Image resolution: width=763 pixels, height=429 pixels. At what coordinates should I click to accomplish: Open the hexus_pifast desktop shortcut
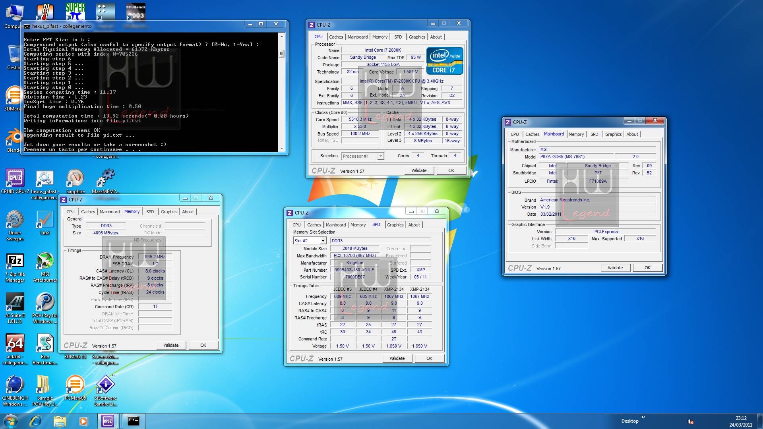(x=45, y=184)
